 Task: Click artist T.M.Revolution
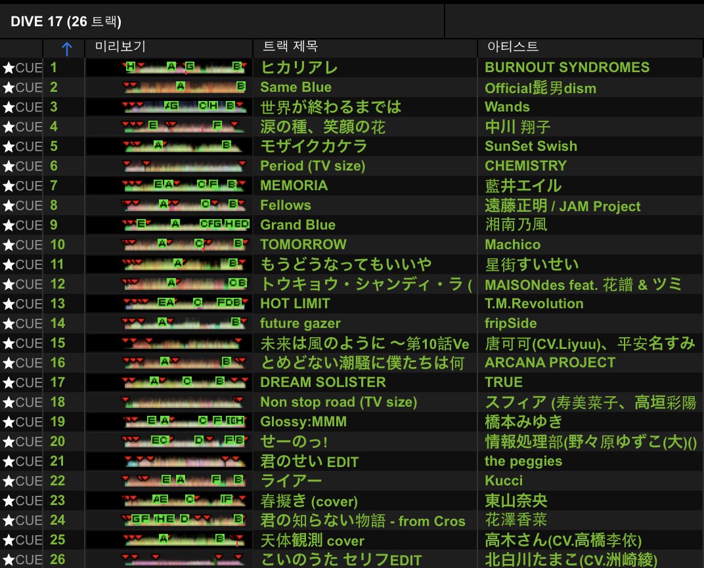(535, 304)
